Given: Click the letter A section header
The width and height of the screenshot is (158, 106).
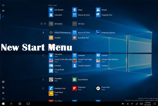Looking at the screenshot, I should [x=43, y=33].
